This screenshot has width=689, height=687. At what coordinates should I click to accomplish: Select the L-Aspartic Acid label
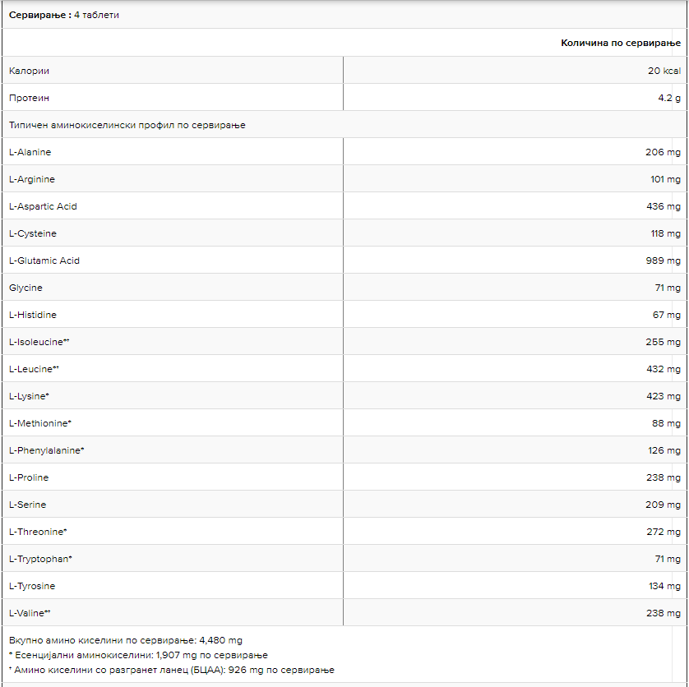(x=43, y=206)
